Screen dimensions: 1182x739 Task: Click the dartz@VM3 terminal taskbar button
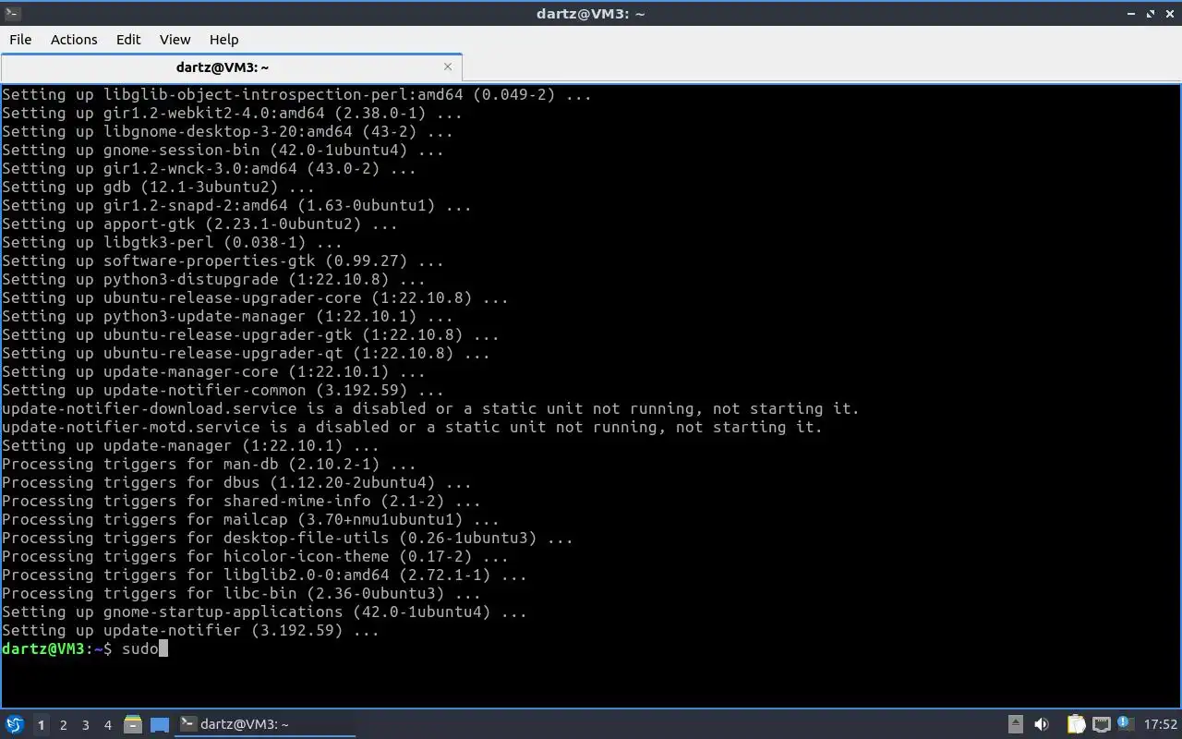pyautogui.click(x=265, y=724)
